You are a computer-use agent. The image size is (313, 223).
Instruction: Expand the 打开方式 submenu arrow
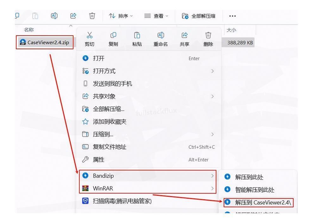(213, 71)
